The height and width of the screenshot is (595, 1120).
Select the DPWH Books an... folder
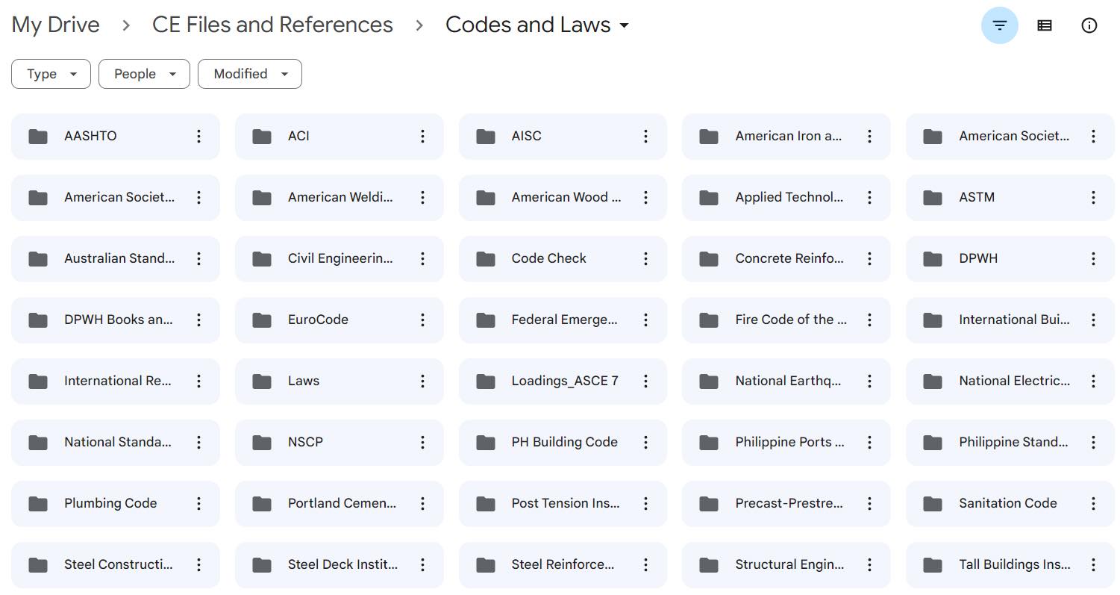click(x=116, y=320)
